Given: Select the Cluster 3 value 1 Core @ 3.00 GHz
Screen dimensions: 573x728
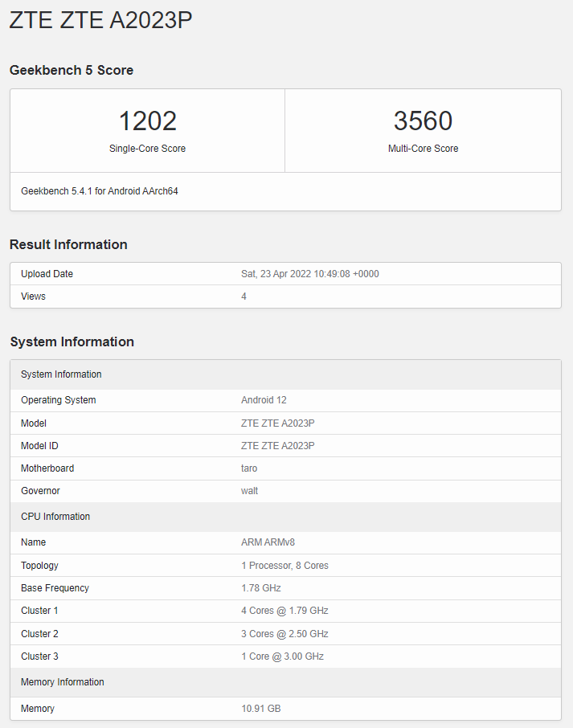Looking at the screenshot, I should pyautogui.click(x=282, y=656).
